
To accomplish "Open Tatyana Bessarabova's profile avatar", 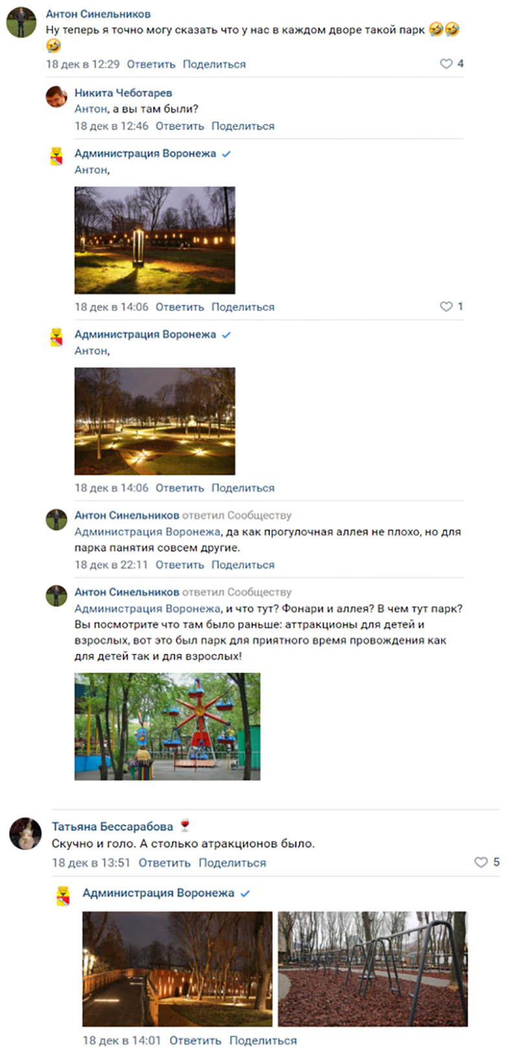I will point(25,833).
